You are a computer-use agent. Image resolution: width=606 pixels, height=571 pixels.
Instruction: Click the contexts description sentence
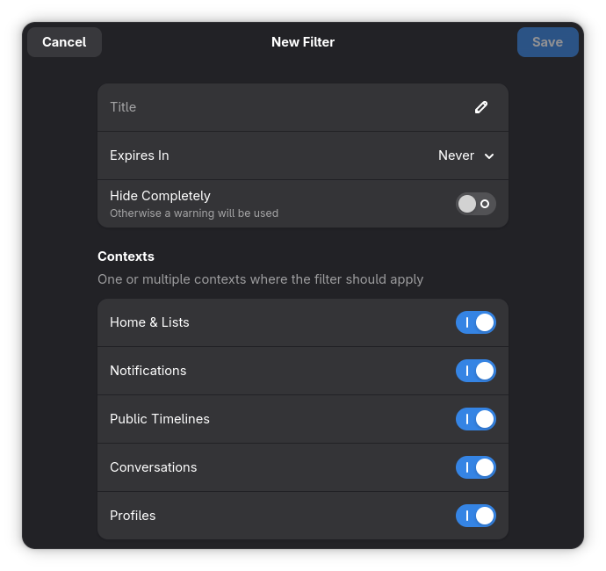coord(261,279)
